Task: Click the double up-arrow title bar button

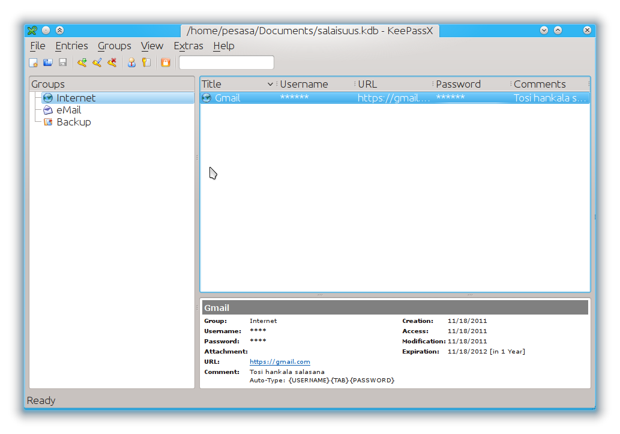Action: click(59, 31)
